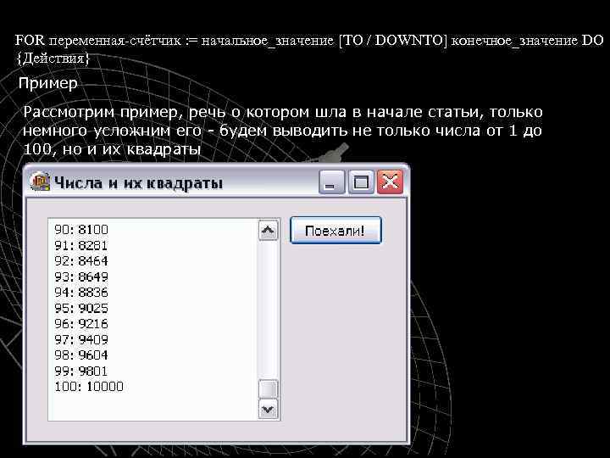Minimize the Числа и их квадраты window

tap(331, 182)
